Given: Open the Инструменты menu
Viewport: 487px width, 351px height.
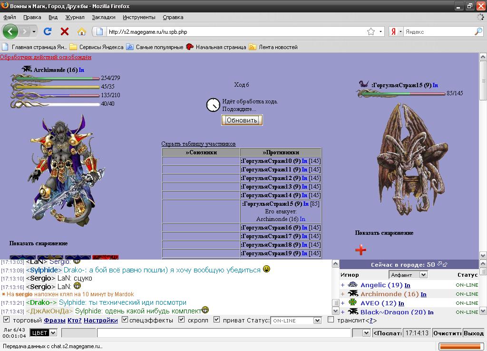Looking at the screenshot, I should click(x=139, y=18).
